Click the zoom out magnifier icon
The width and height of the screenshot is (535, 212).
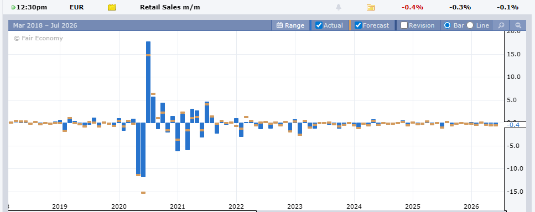tap(518, 25)
